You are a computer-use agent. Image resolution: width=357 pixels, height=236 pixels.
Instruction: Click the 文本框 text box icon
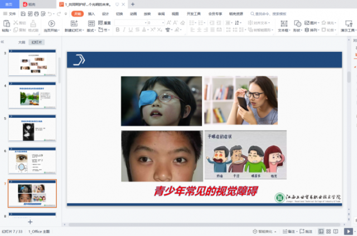284,23
